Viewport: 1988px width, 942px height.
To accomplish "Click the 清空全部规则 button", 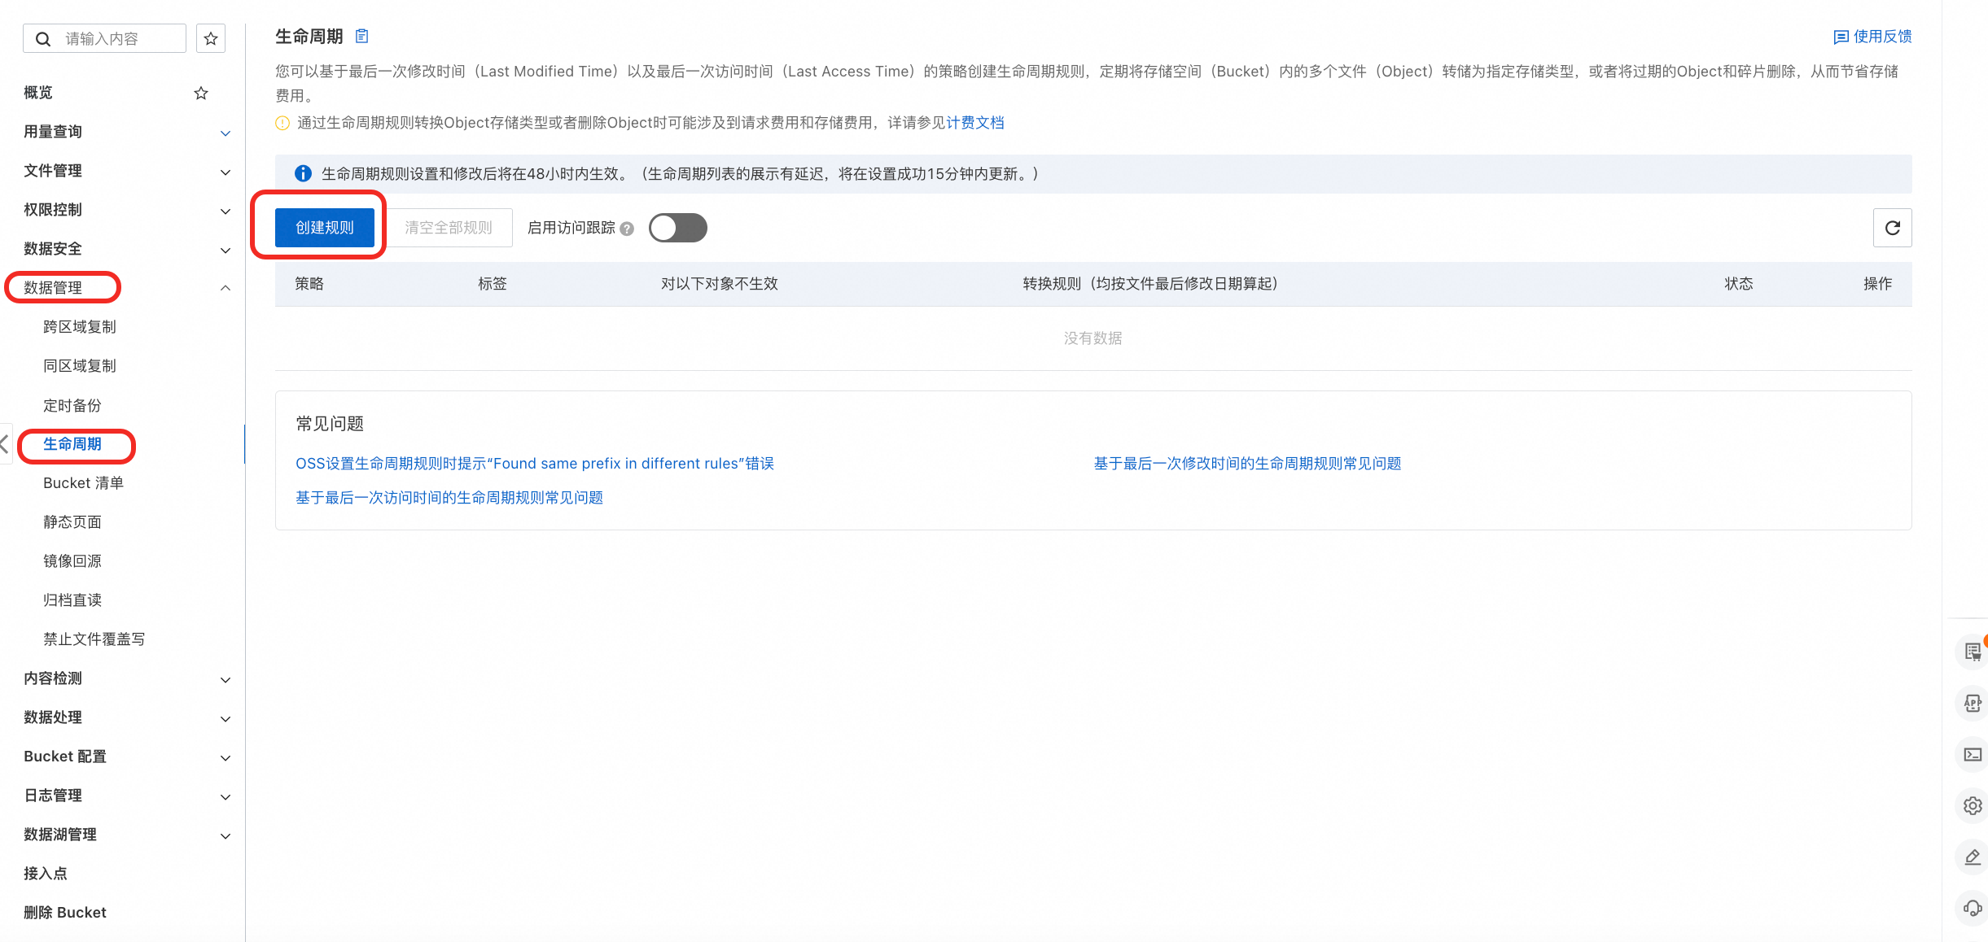I will [449, 228].
